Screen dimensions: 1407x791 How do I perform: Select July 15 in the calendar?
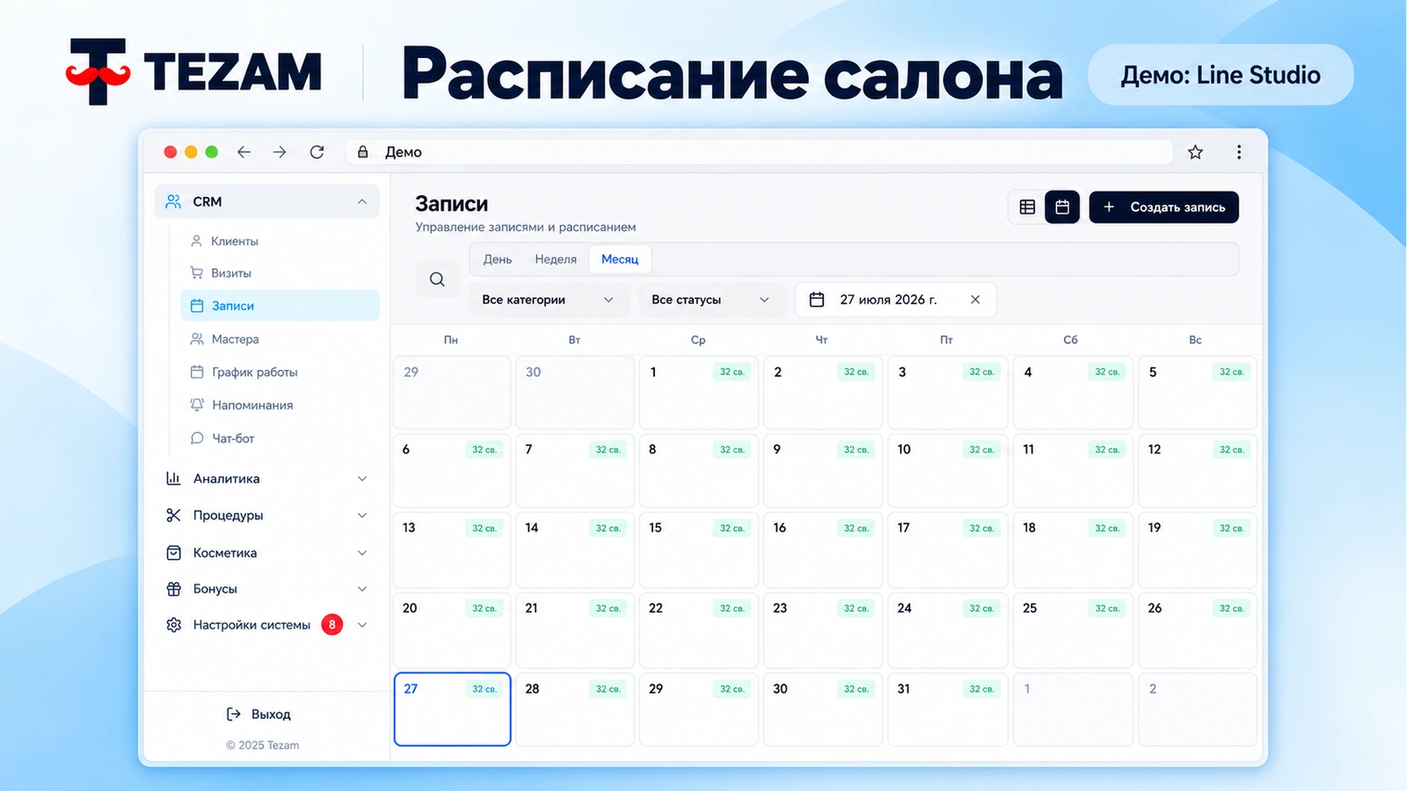698,551
